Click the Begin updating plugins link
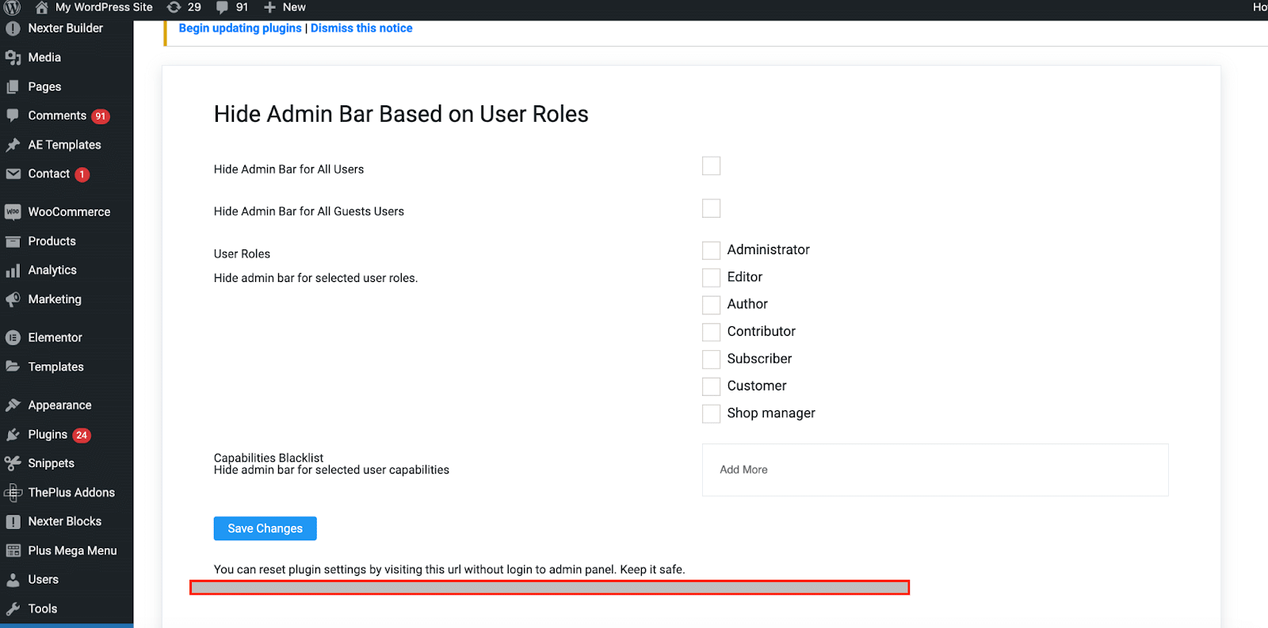 pos(240,28)
